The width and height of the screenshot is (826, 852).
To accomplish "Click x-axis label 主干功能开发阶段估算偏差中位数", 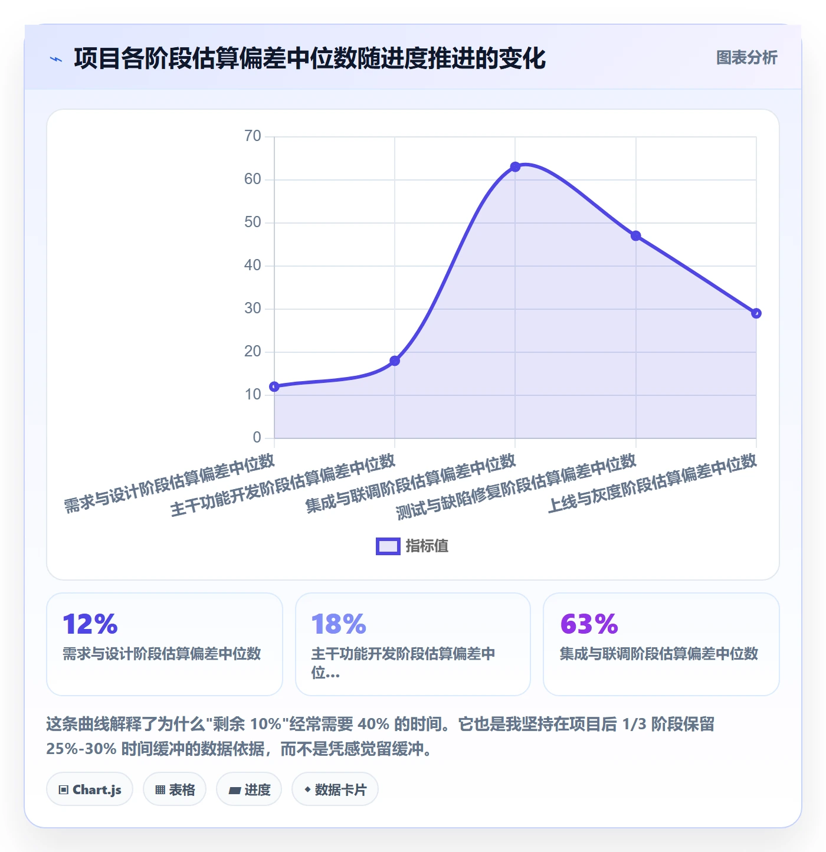I will (x=283, y=485).
